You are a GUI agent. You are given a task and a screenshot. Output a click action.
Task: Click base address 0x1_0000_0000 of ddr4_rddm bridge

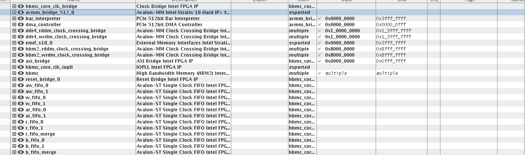coord(342,31)
